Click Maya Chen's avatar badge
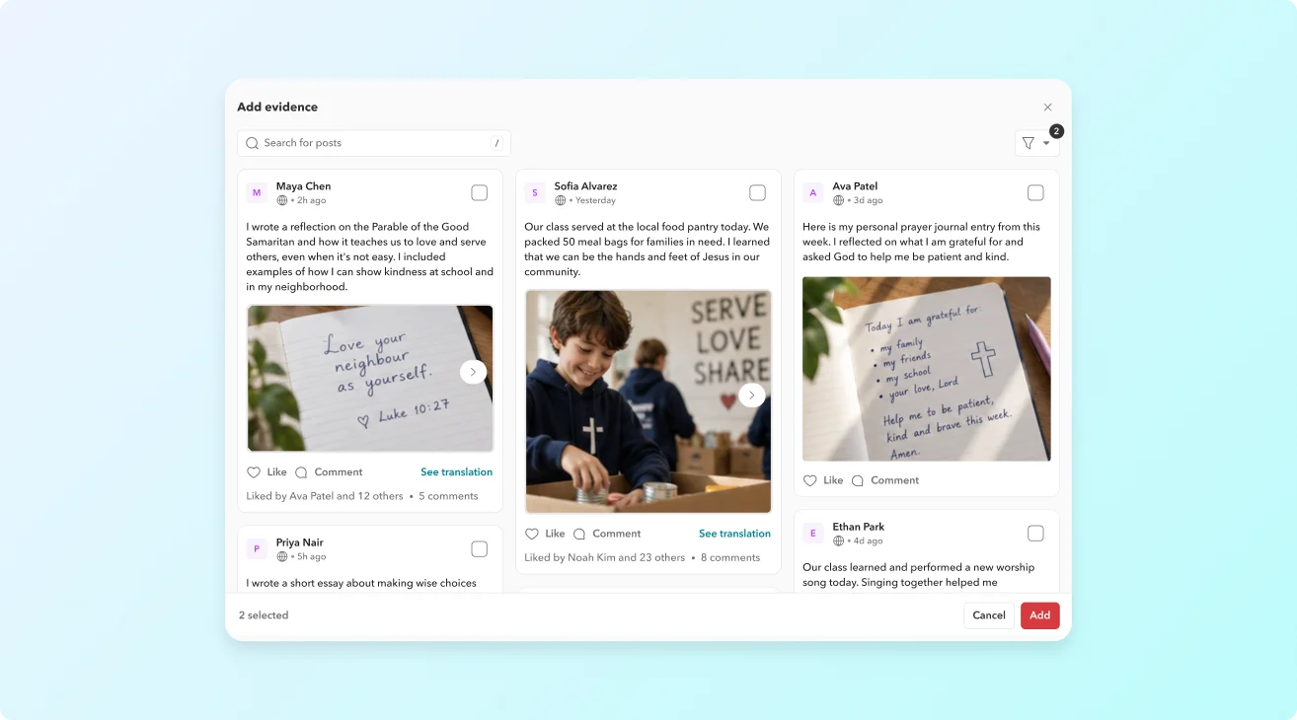The image size is (1297, 720). pos(257,193)
